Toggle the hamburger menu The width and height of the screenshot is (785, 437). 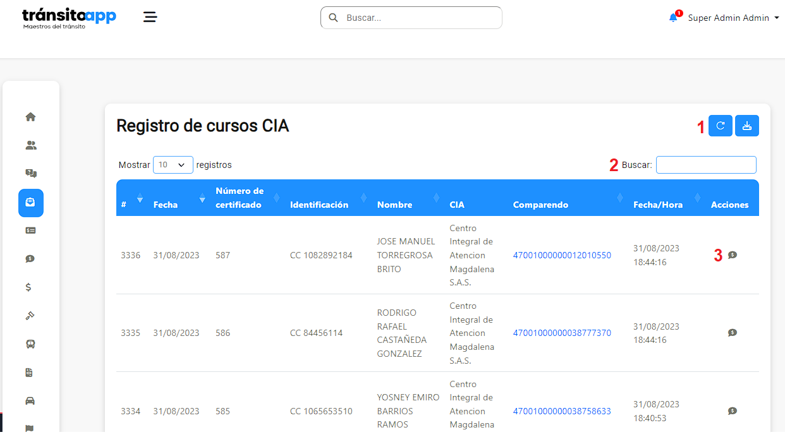[150, 16]
